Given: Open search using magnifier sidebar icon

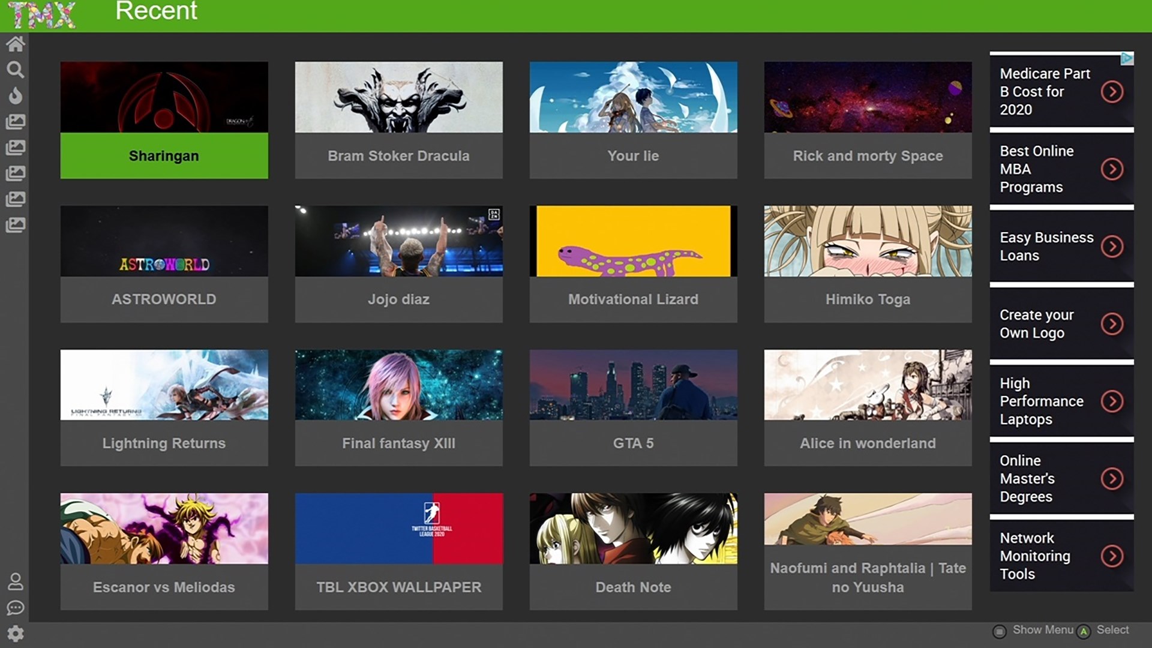Looking at the screenshot, I should tap(16, 70).
